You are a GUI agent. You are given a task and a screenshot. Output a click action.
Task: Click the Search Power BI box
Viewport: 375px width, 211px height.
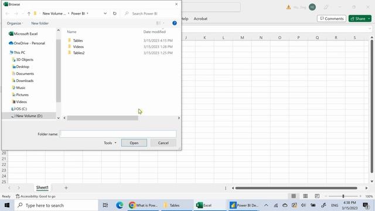coord(151,13)
